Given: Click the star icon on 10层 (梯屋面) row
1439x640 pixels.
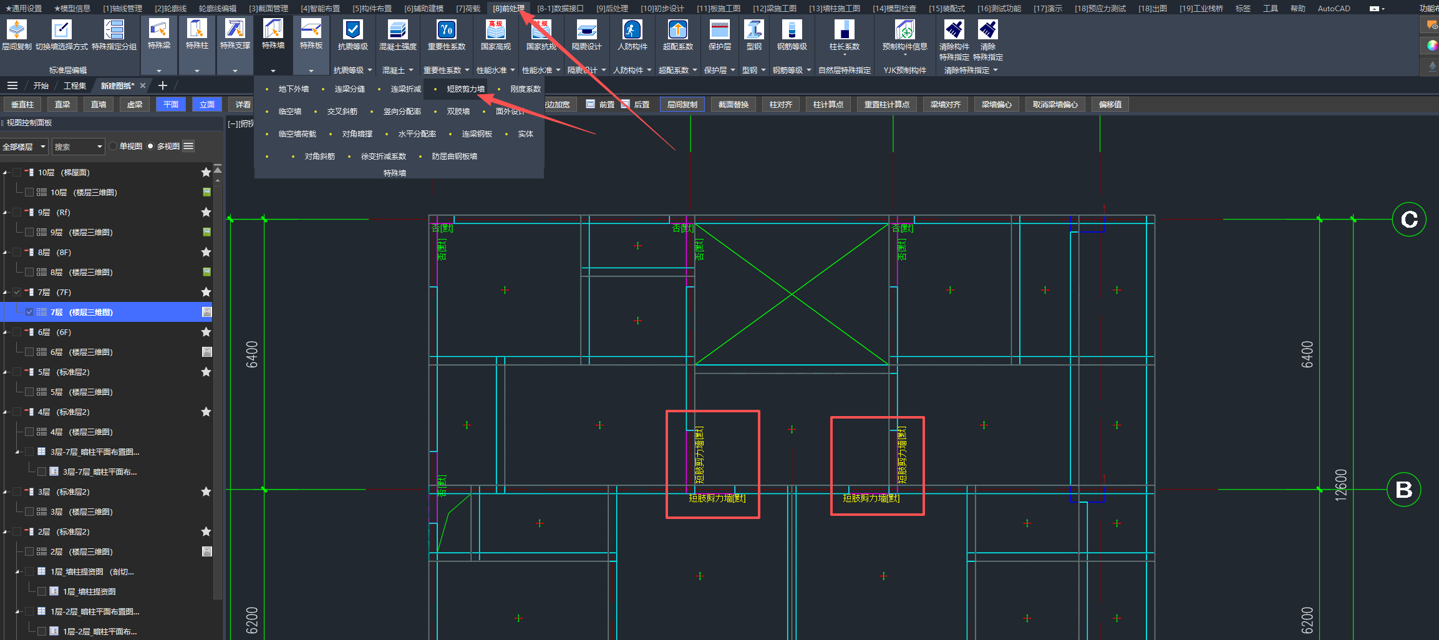Looking at the screenshot, I should tap(206, 172).
